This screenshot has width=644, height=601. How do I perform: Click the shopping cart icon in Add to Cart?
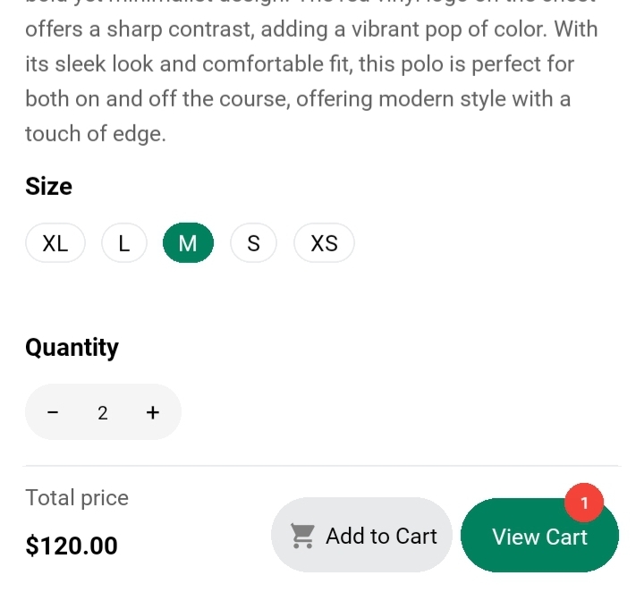pos(303,536)
